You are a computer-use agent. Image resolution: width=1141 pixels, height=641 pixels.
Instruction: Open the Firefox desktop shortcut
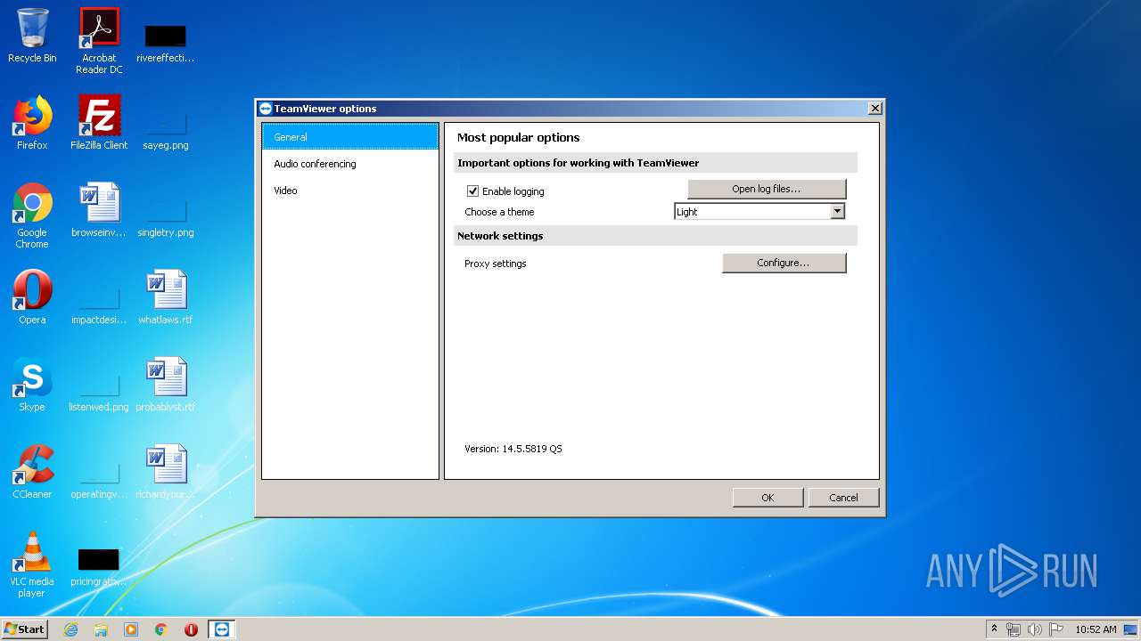point(32,123)
